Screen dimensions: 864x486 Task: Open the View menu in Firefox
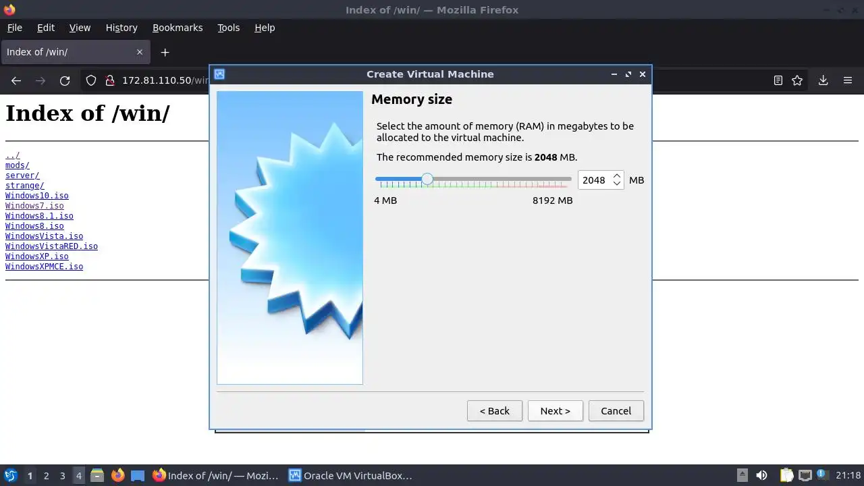79,28
